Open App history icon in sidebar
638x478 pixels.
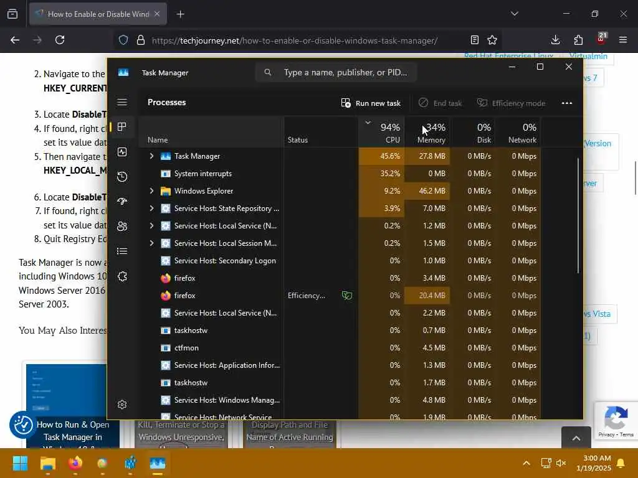pyautogui.click(x=122, y=177)
